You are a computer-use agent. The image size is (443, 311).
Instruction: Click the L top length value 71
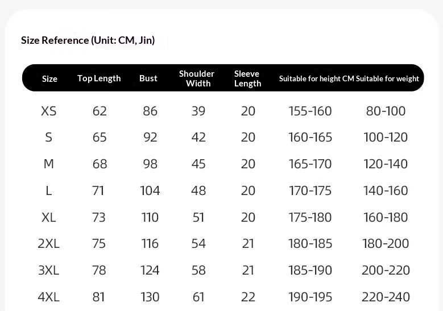click(x=98, y=190)
